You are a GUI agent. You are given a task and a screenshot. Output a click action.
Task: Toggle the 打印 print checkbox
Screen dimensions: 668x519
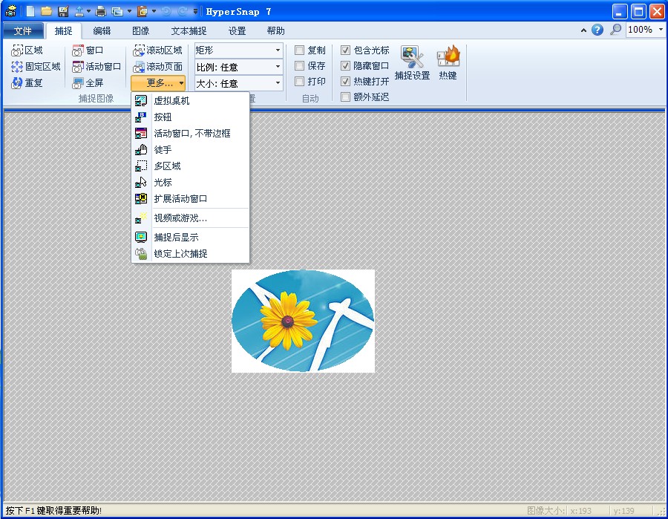[x=300, y=81]
